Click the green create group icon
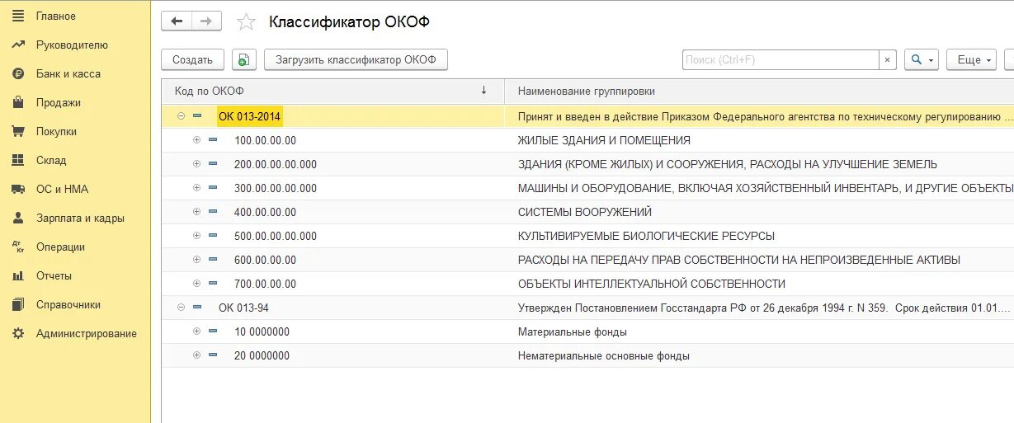The image size is (1014, 423). pyautogui.click(x=243, y=59)
